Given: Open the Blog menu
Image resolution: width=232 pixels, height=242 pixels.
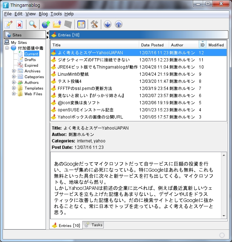Looking at the screenshot, I should tap(43, 14).
